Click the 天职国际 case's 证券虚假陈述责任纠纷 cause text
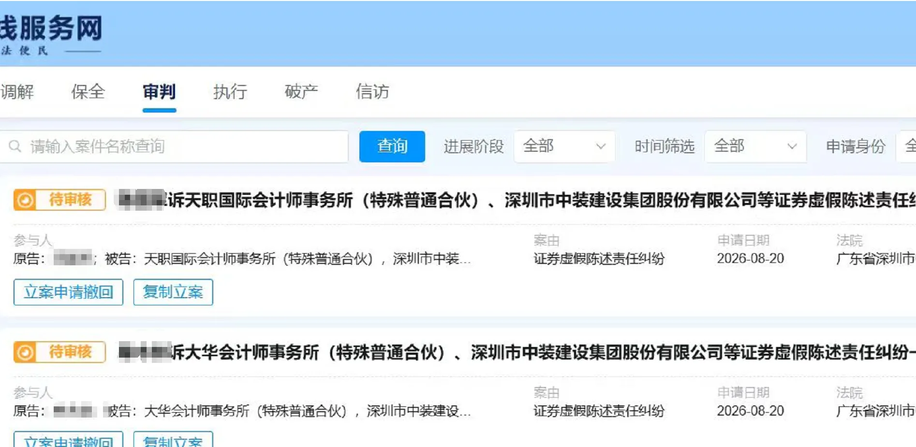The image size is (916, 447). (x=599, y=259)
